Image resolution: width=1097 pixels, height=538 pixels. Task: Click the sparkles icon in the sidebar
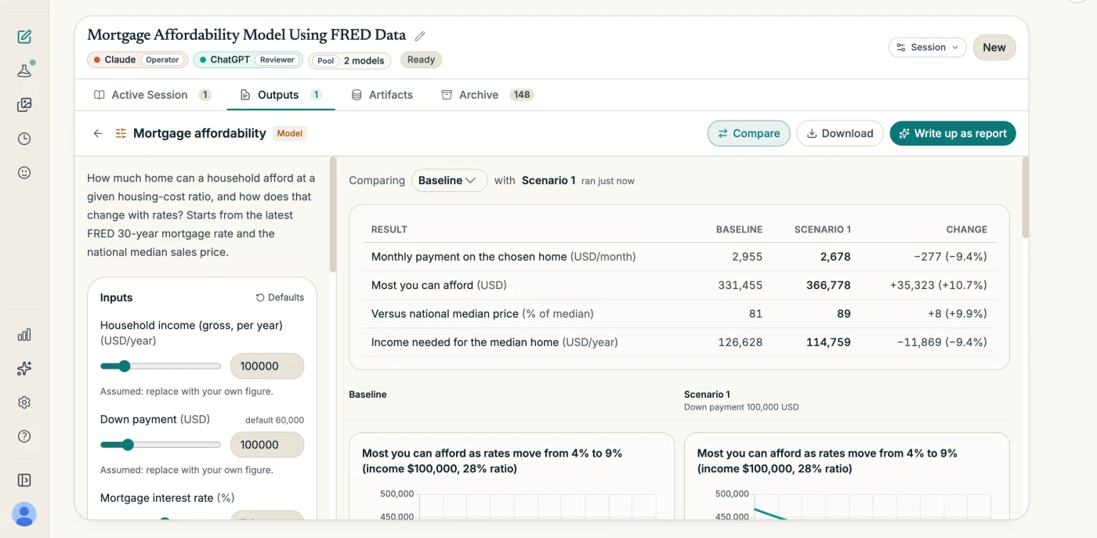24,368
